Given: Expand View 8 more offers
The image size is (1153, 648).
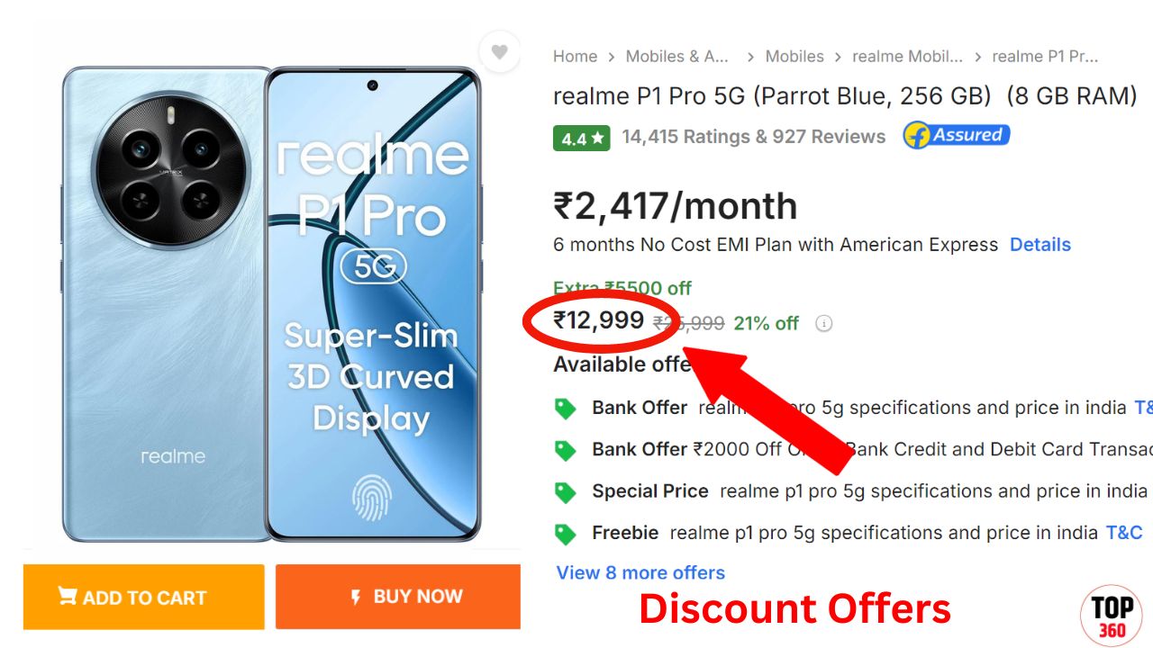Looking at the screenshot, I should 640,572.
